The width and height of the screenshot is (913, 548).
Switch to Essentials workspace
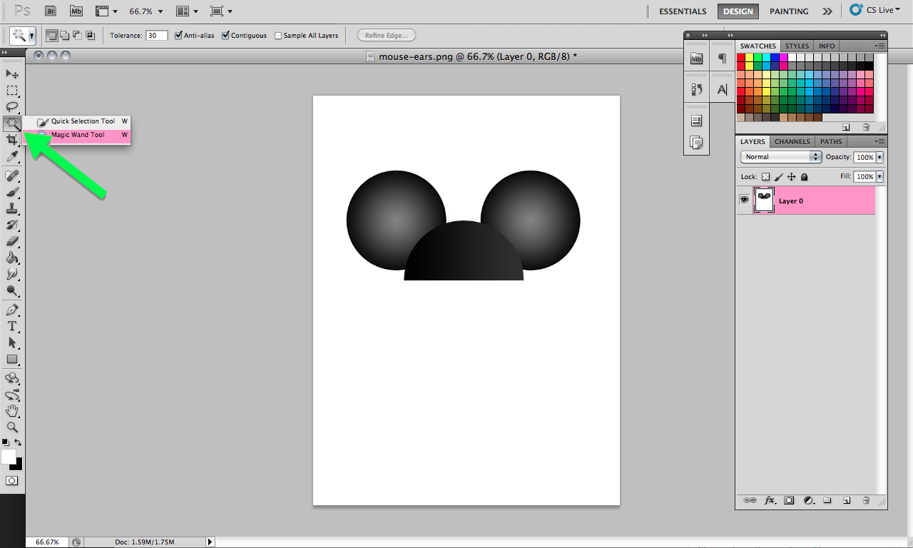[x=683, y=11]
